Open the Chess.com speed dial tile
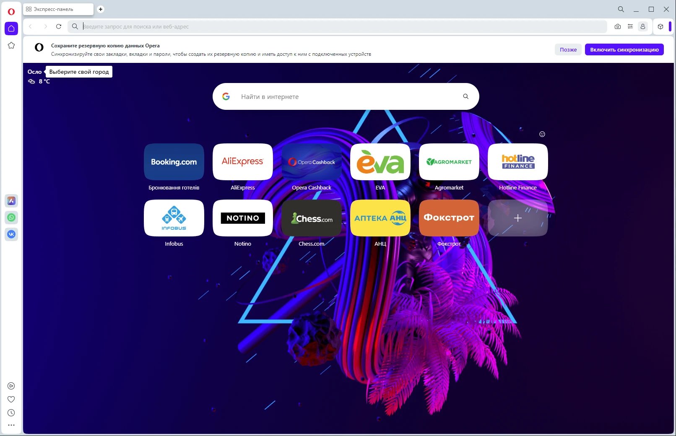676x436 pixels. [x=312, y=218]
